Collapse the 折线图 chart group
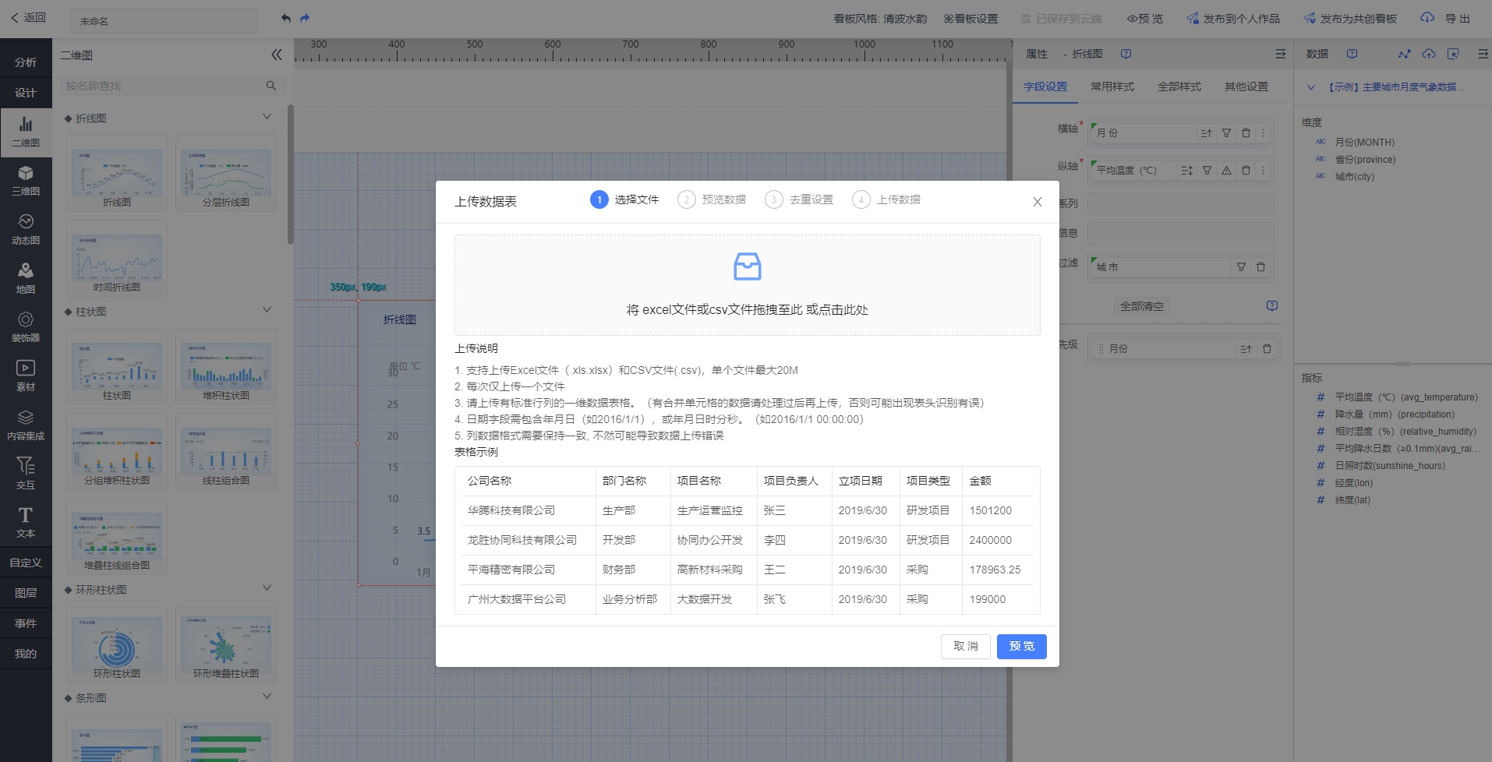 point(267,117)
